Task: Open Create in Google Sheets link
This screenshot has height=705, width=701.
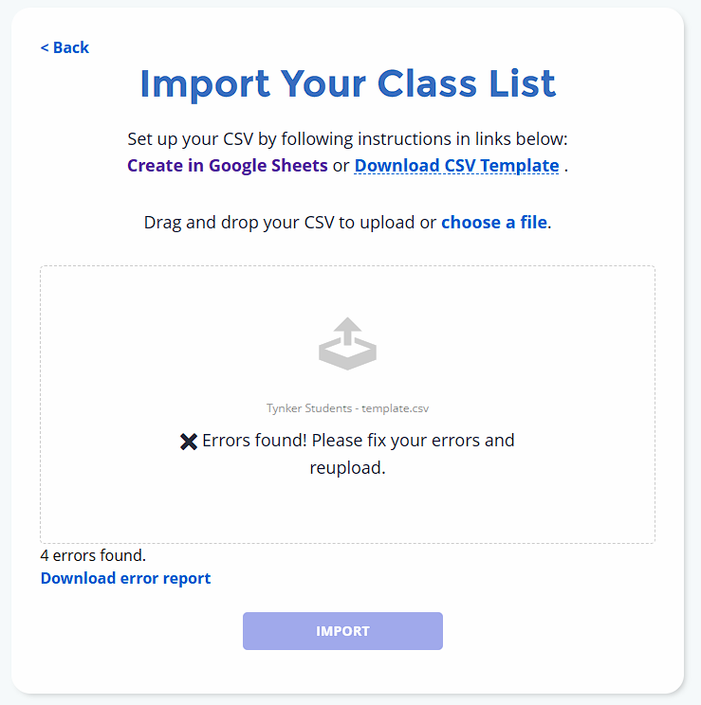Action: point(228,166)
